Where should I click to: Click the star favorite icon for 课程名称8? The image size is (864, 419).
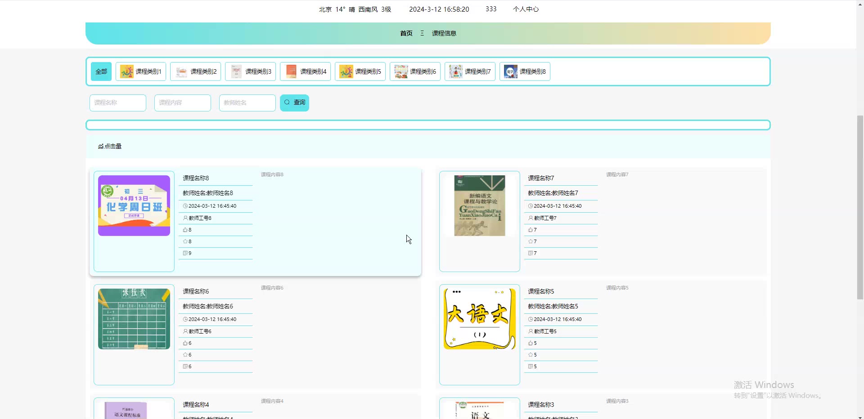coord(185,241)
